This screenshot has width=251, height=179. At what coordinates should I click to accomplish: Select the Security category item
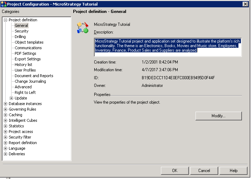(21, 31)
